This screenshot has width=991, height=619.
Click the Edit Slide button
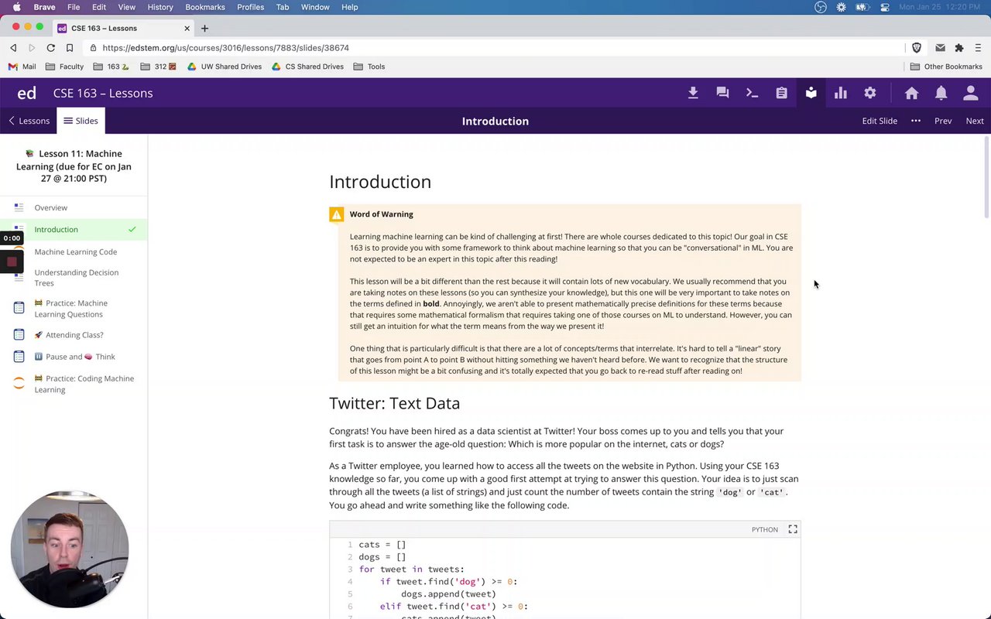(x=880, y=121)
